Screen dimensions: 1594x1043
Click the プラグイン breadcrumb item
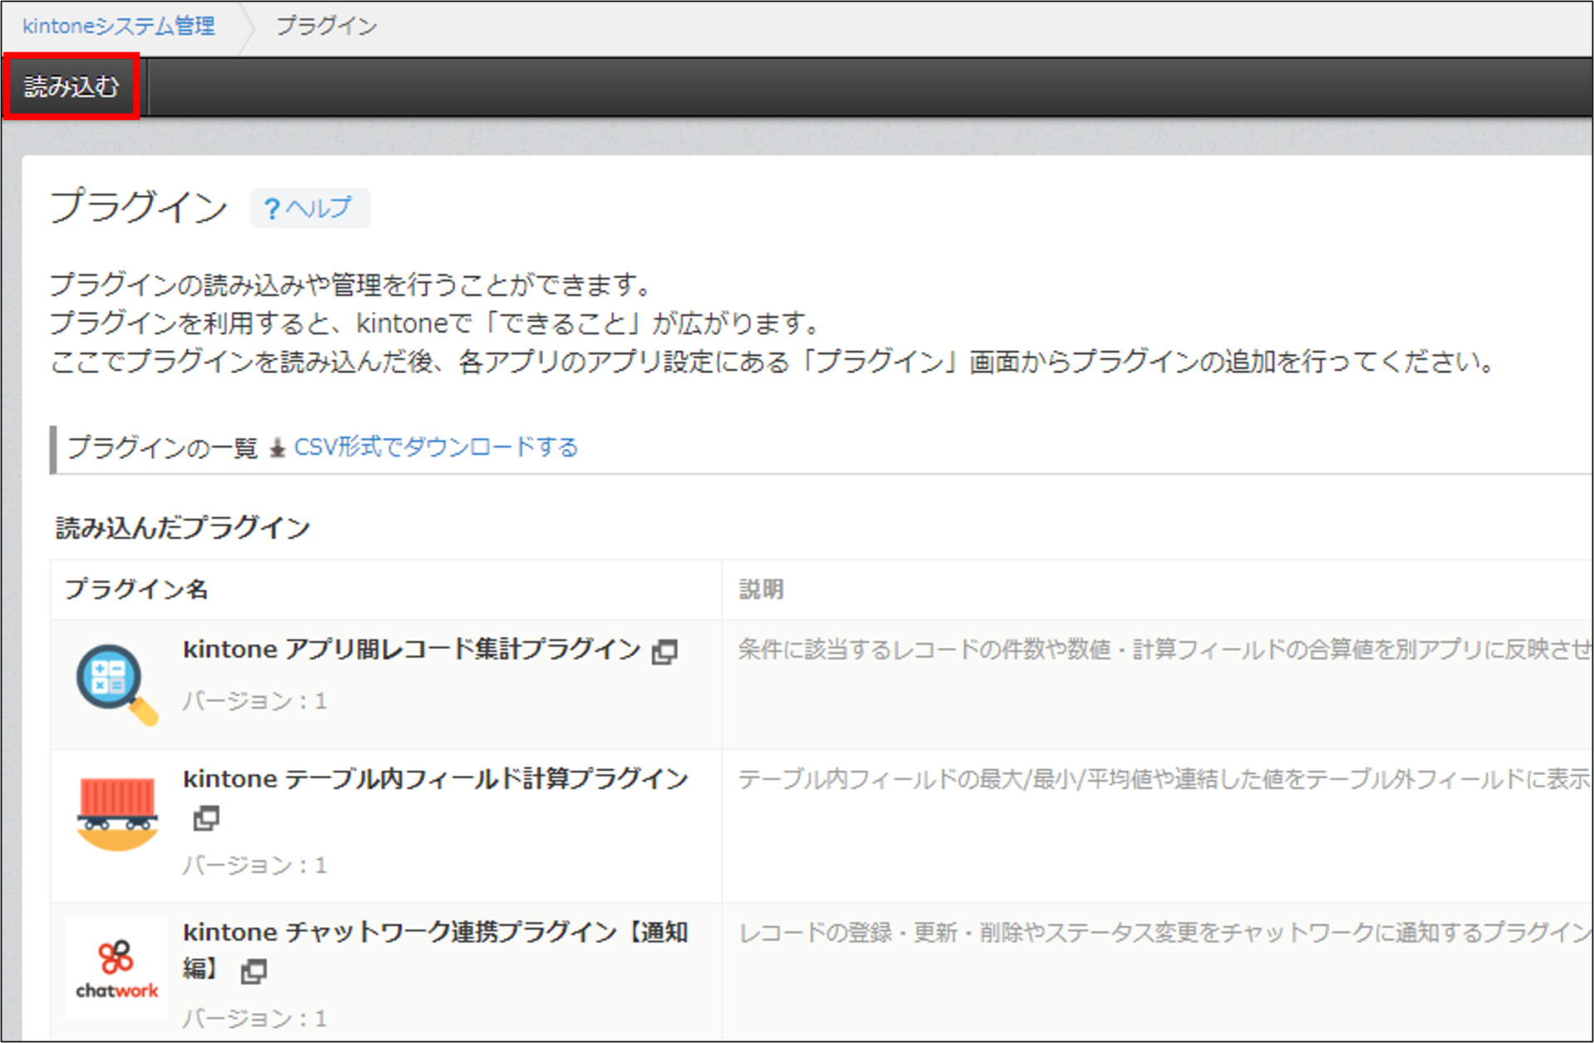click(x=326, y=26)
